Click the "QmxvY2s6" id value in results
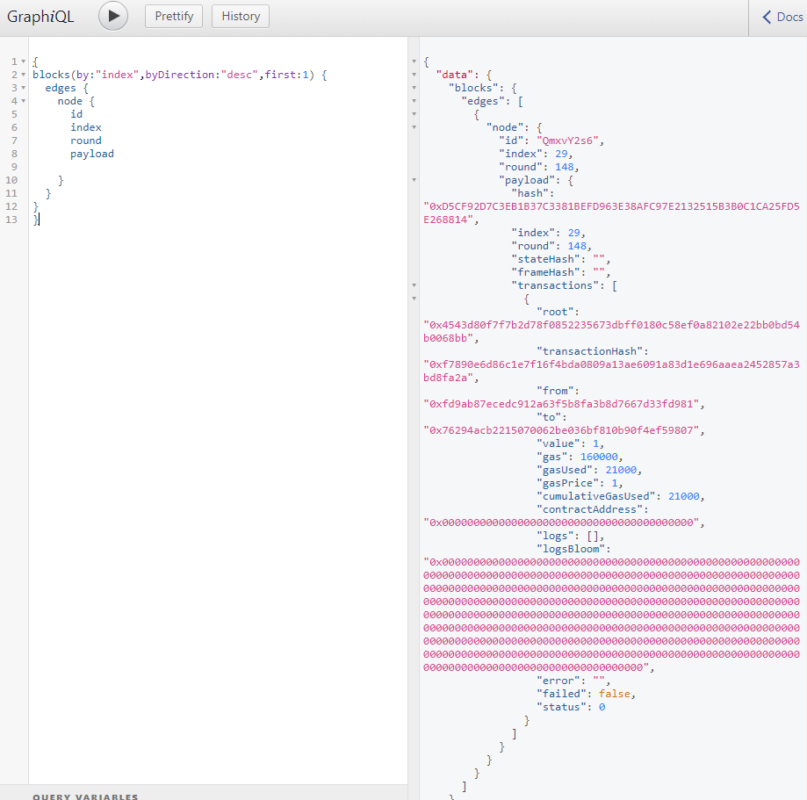This screenshot has height=800, width=807. pyautogui.click(x=567, y=141)
